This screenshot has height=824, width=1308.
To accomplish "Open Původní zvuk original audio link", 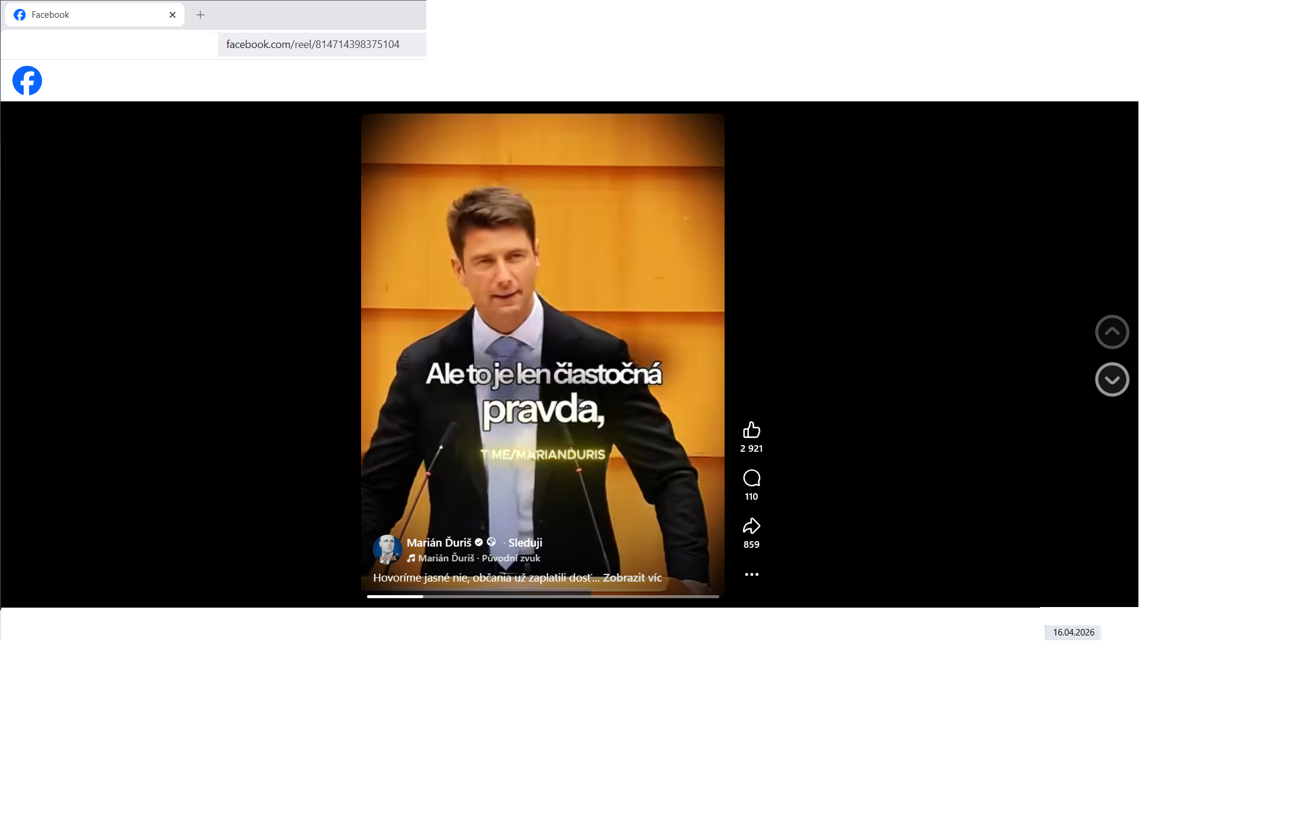I will [511, 558].
